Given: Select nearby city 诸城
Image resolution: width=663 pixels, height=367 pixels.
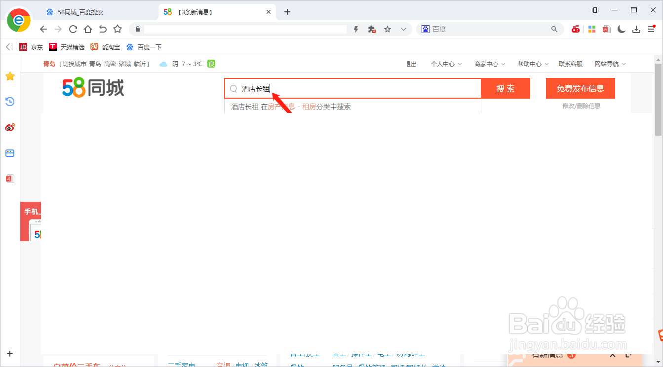Looking at the screenshot, I should [125, 64].
